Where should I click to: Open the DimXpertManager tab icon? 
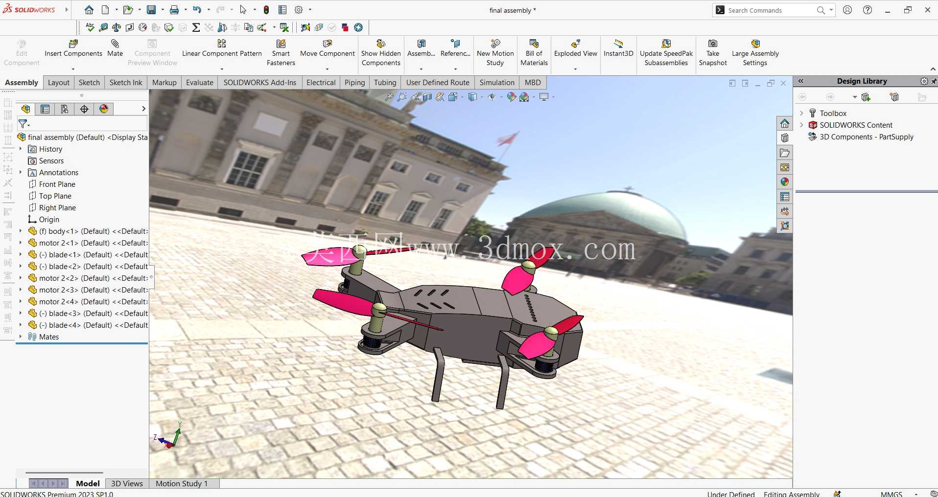84,109
